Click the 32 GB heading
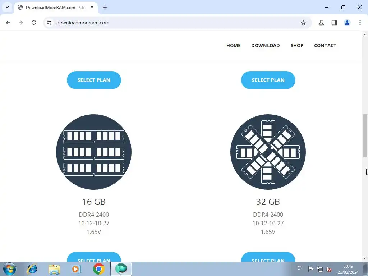The width and height of the screenshot is (368, 276). click(268, 202)
